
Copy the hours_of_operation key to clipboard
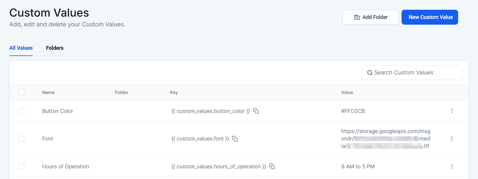[272, 166]
